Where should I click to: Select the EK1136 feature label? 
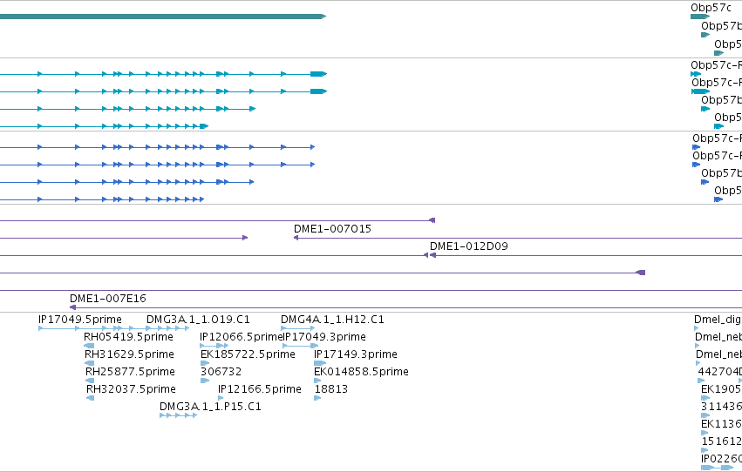(721, 424)
